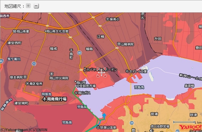Image resolution: width=202 pixels, height=132 pixels.
Task: Click the Yahoo! Japan logo
Action: pyautogui.click(x=190, y=127)
